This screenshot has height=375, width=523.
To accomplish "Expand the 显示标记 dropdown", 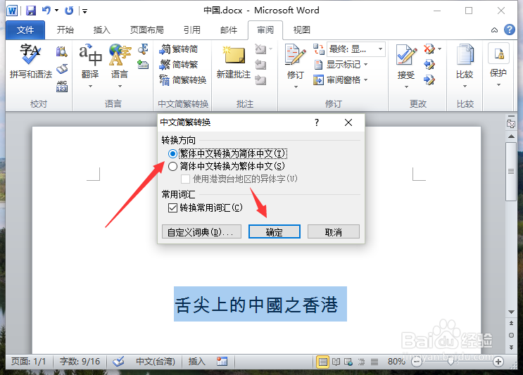I will pos(366,64).
